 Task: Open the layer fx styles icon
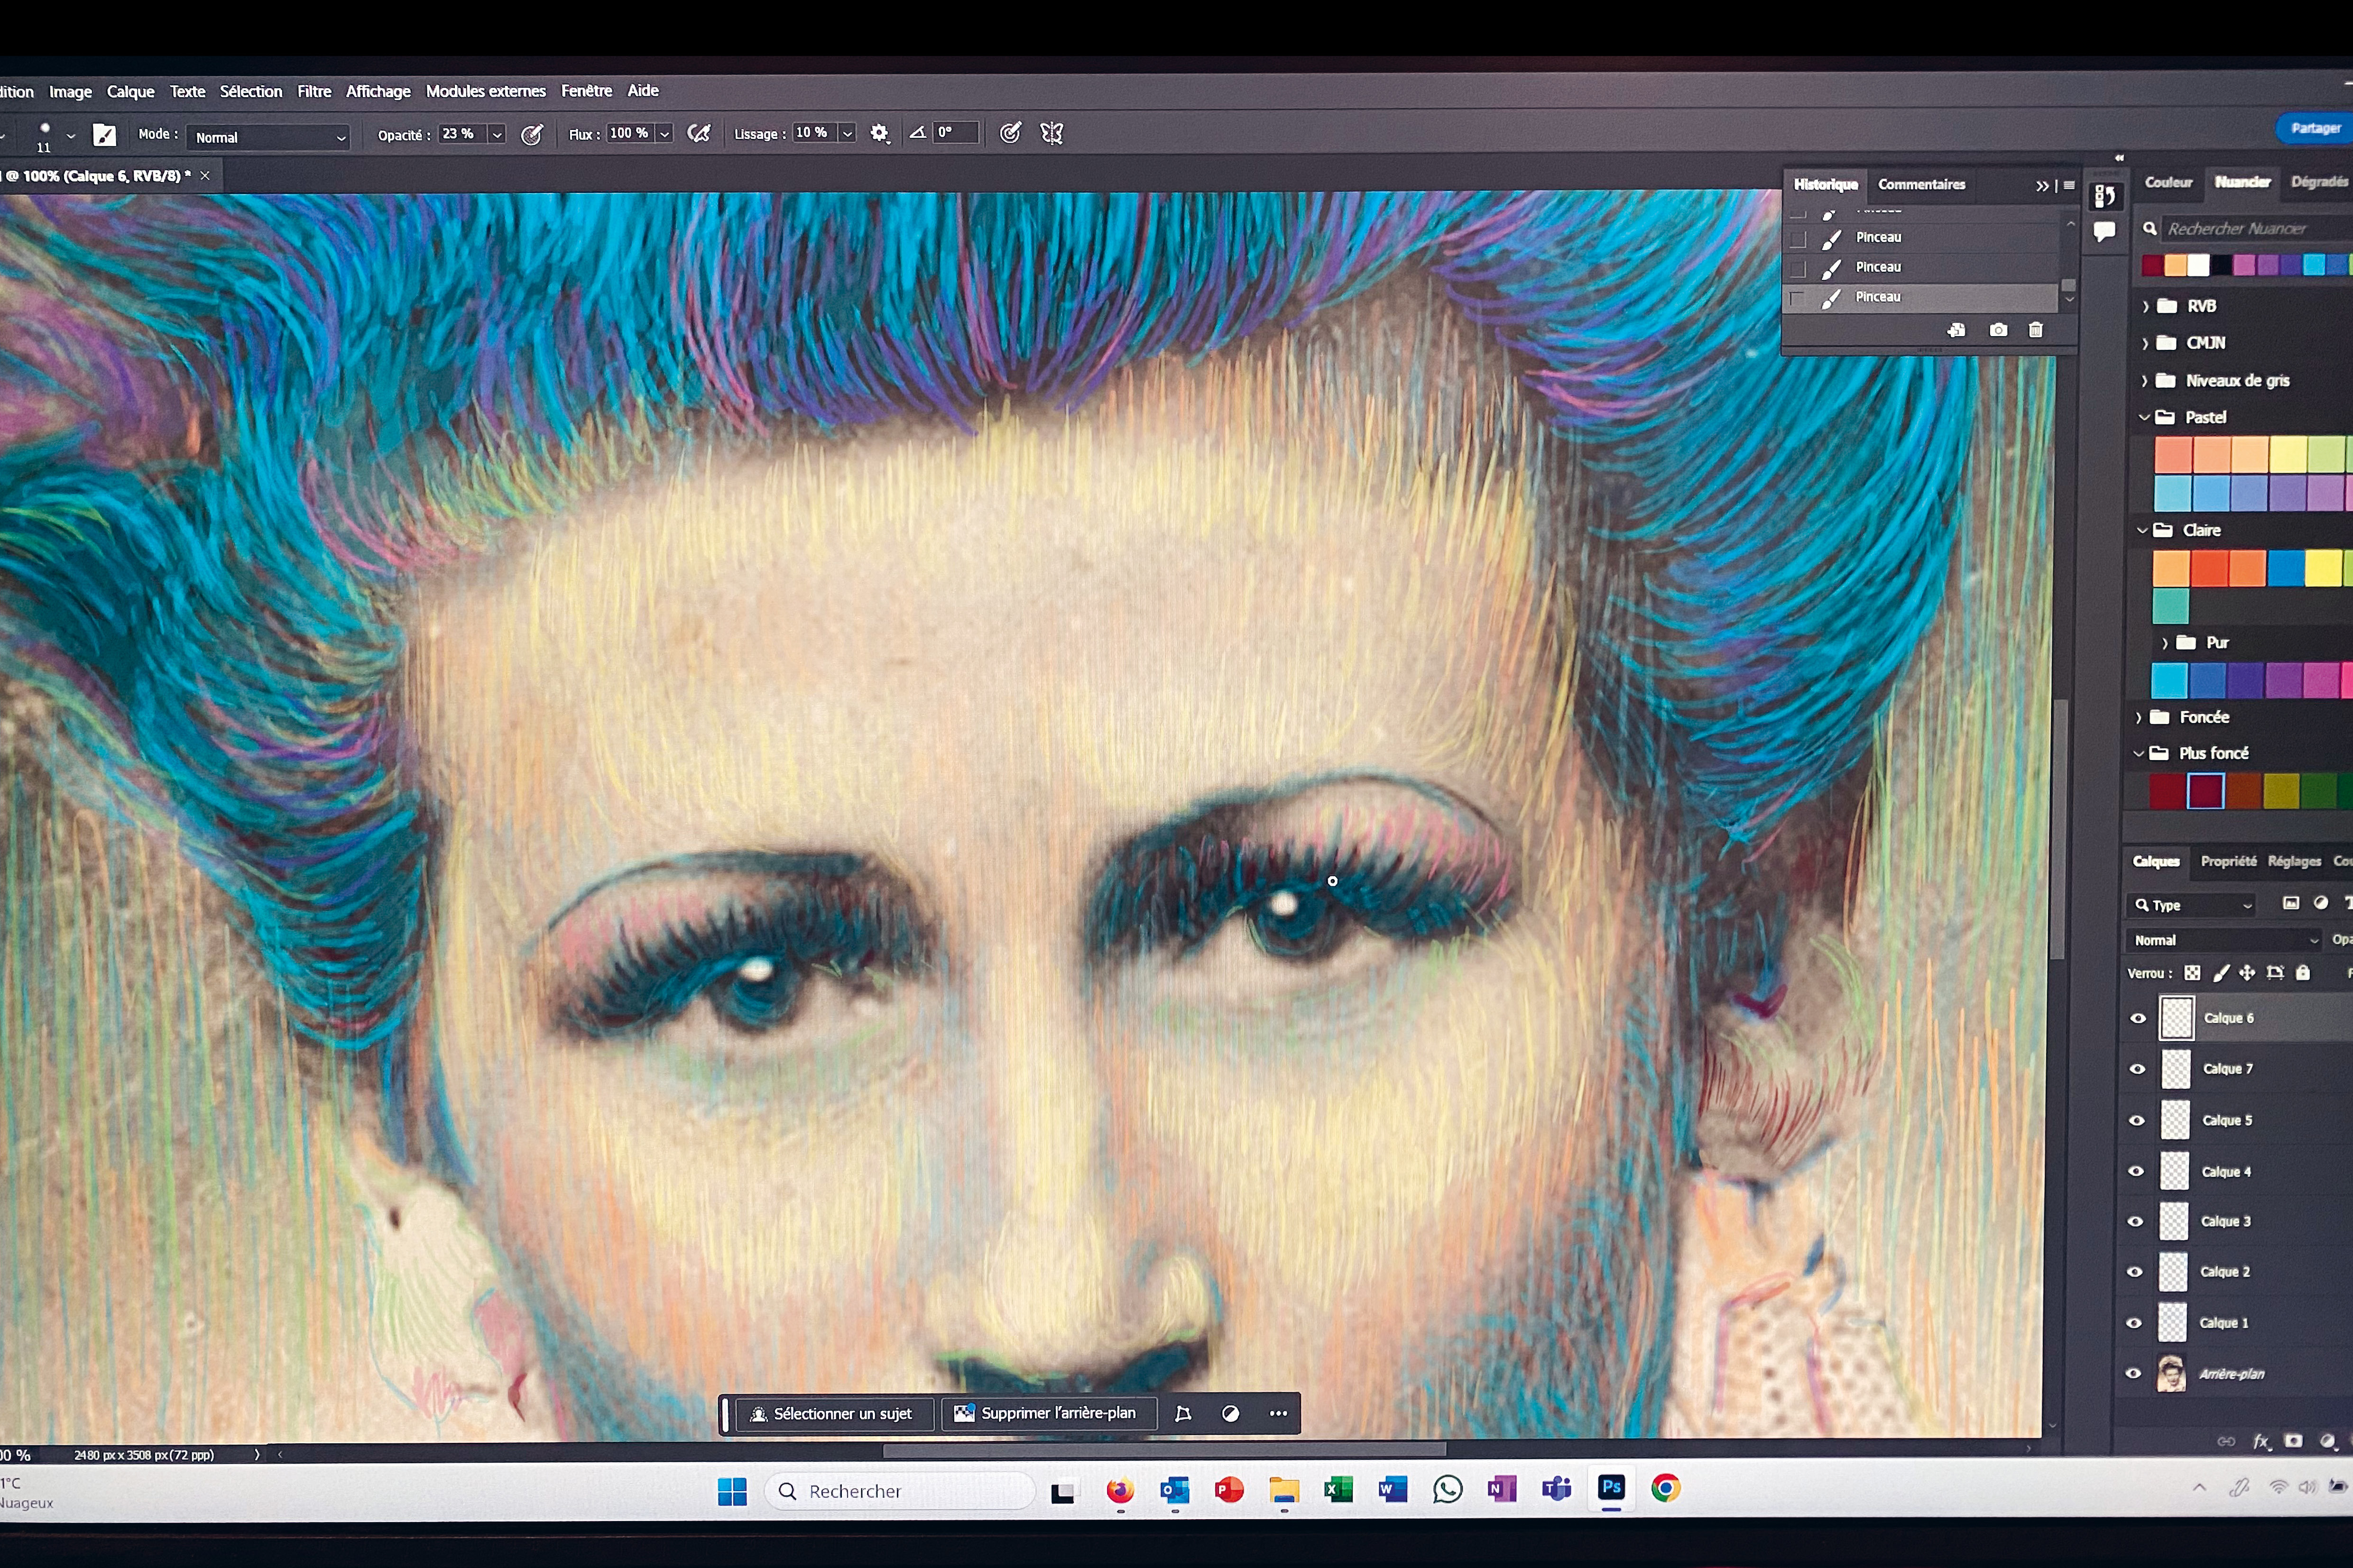pos(2260,1441)
